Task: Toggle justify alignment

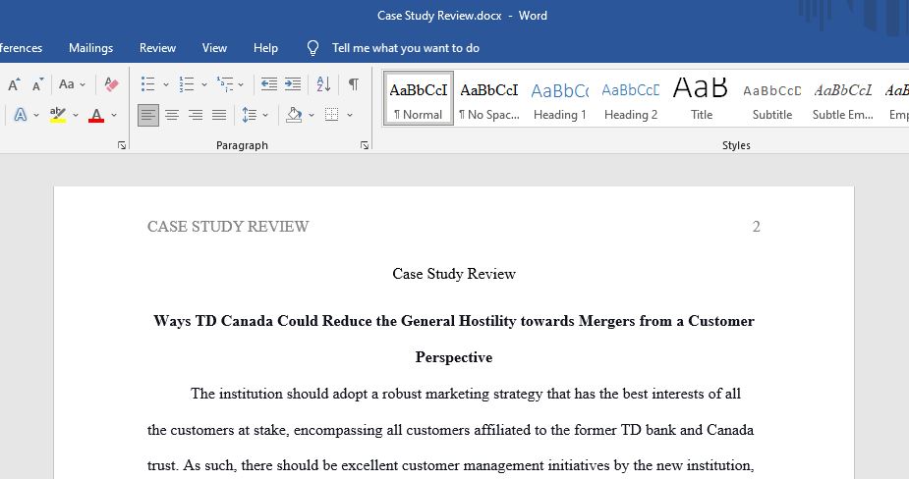Action: click(219, 115)
